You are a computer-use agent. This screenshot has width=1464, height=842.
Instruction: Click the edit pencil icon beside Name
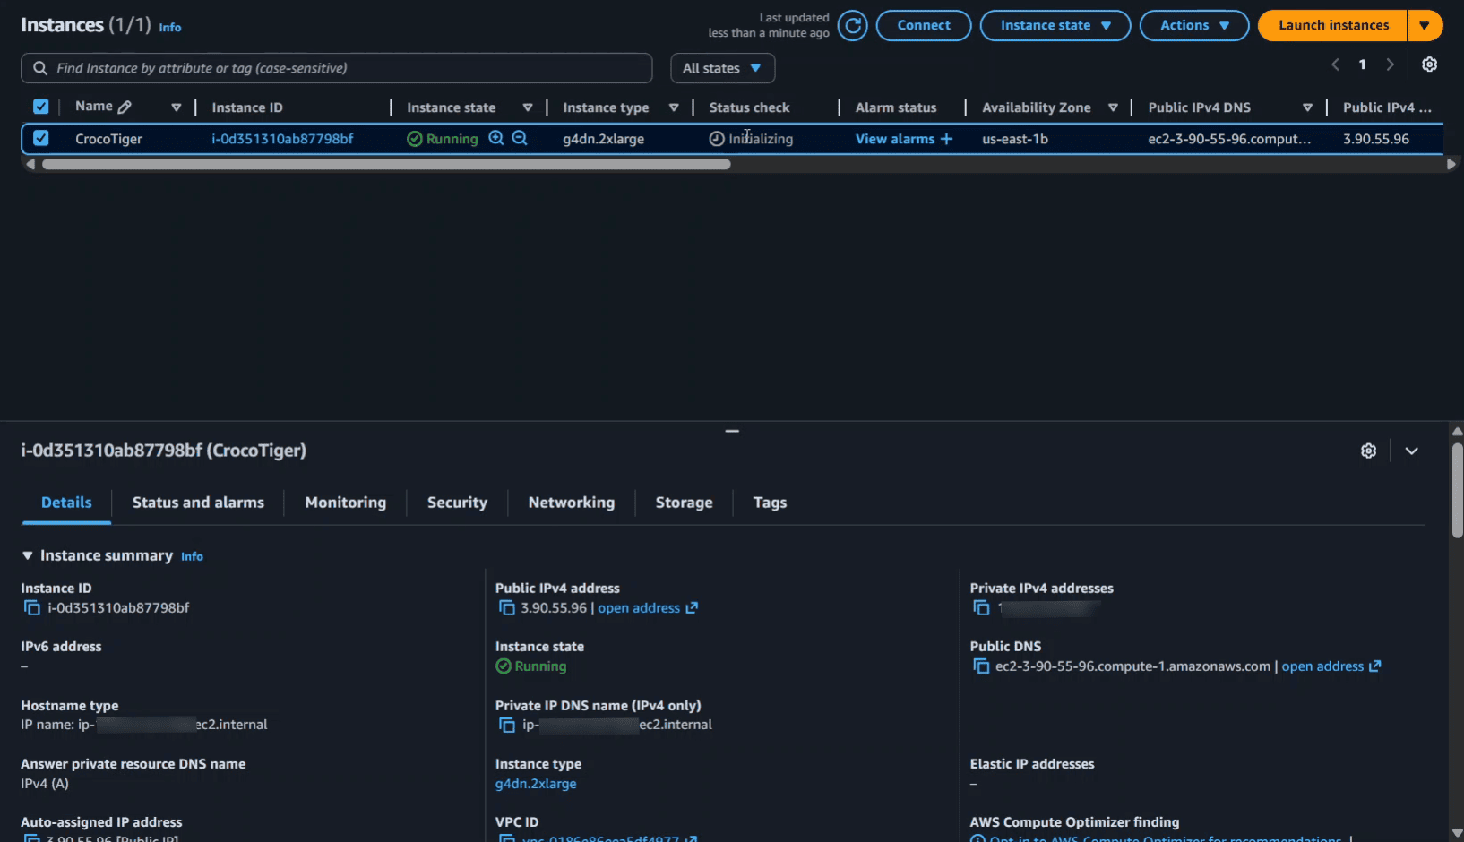tap(125, 107)
